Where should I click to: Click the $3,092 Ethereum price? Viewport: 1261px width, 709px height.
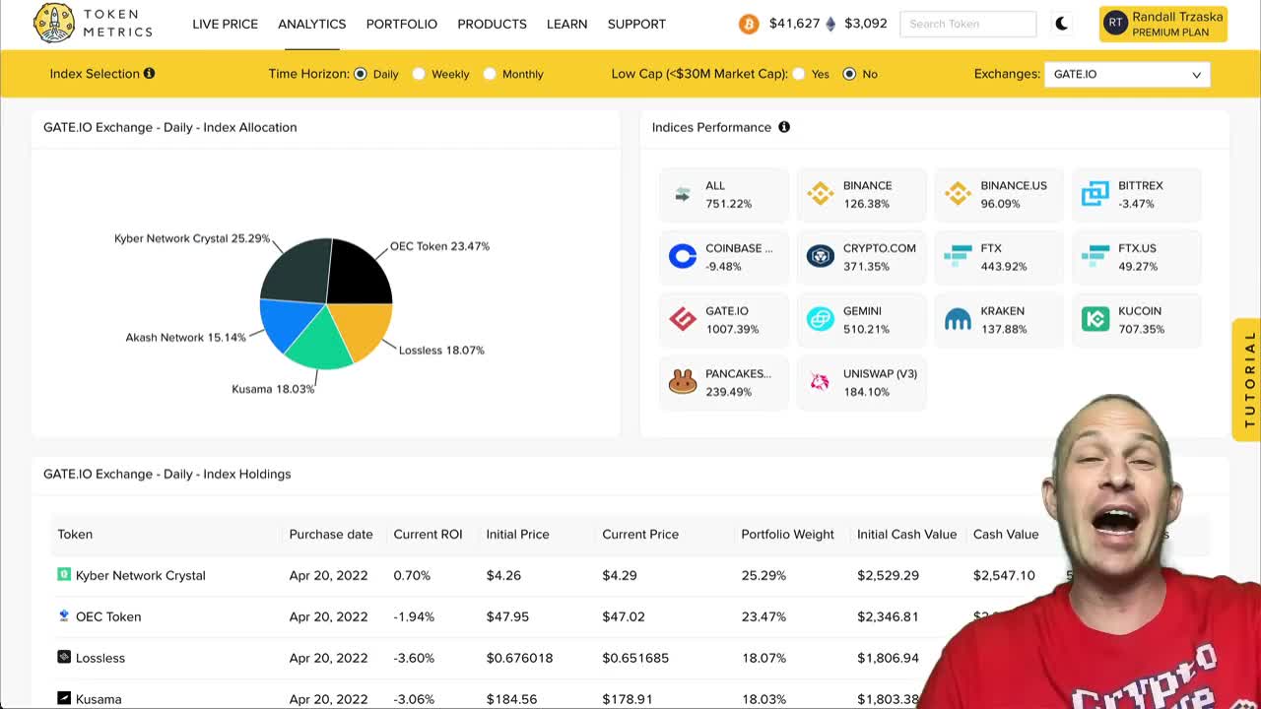tap(866, 24)
